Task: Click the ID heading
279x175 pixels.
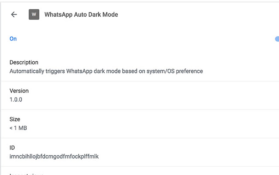Action: coord(12,148)
